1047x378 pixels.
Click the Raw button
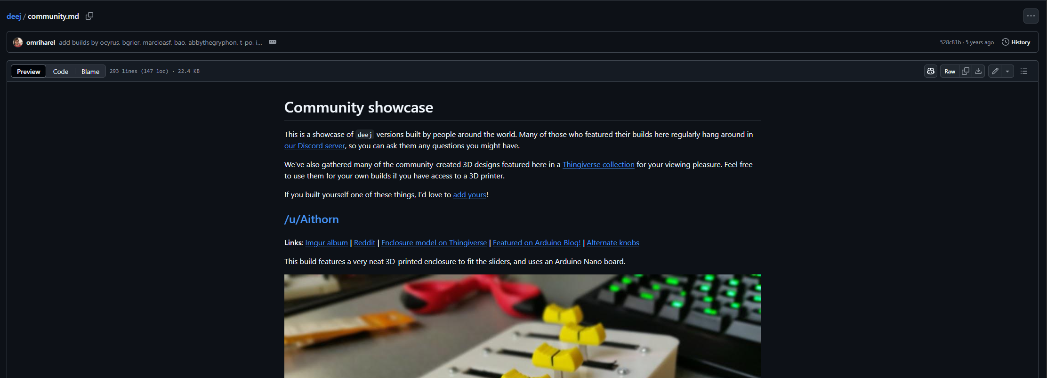(x=950, y=72)
